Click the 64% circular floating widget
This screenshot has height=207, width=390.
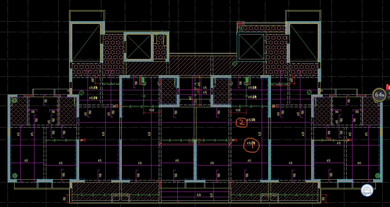pos(380,95)
